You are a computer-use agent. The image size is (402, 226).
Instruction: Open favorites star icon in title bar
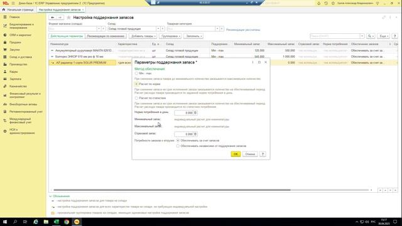point(333,3)
